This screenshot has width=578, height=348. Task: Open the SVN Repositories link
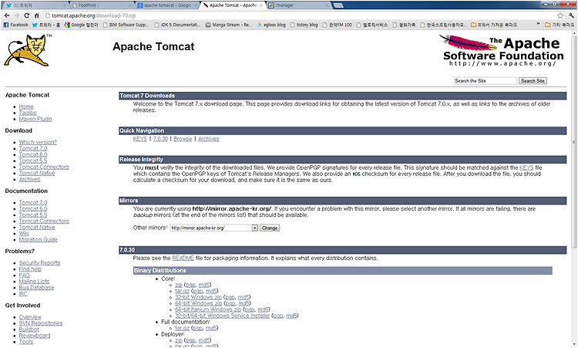click(x=41, y=323)
